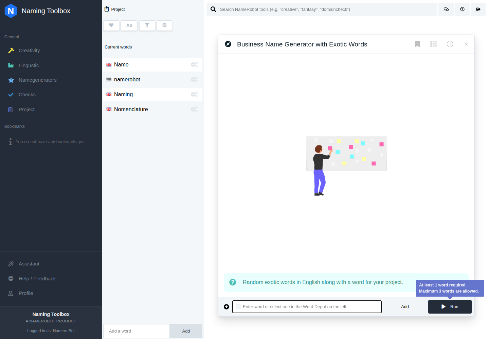Open settings gears for the word namerobot

[194, 79]
